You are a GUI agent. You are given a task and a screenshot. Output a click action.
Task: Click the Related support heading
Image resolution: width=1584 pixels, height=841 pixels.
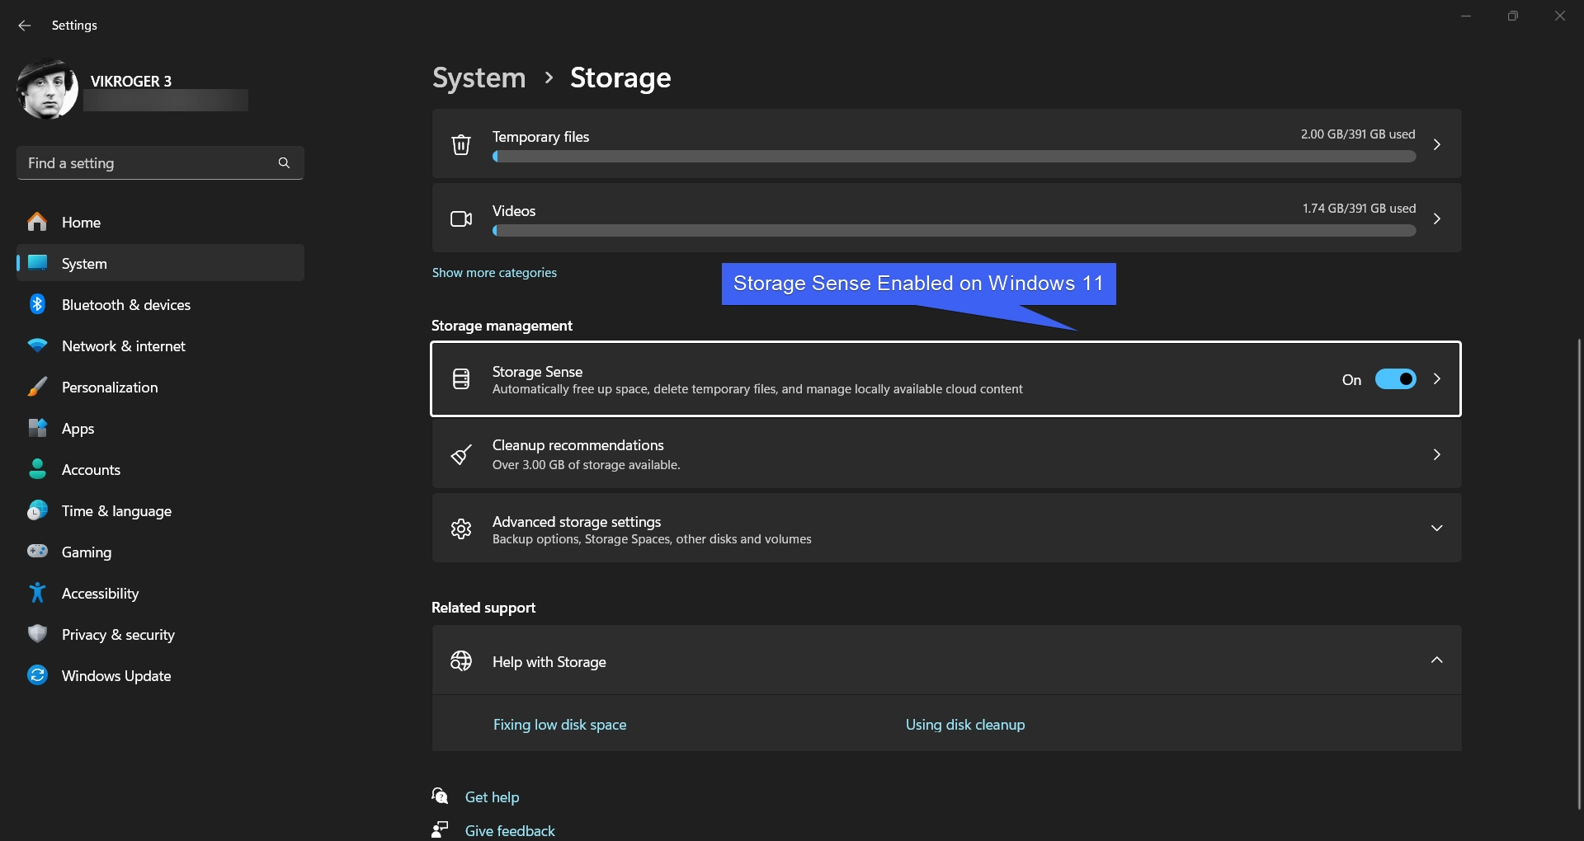(483, 608)
